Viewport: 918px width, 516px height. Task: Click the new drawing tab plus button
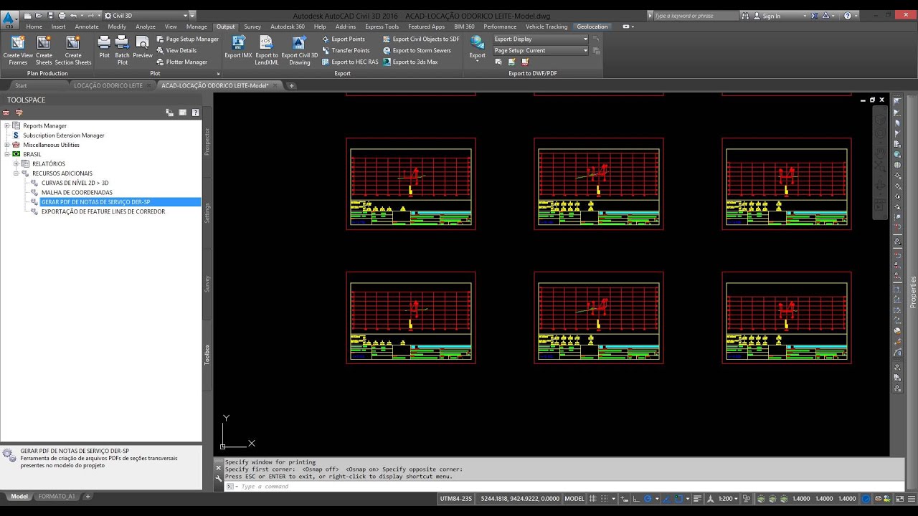click(x=291, y=85)
